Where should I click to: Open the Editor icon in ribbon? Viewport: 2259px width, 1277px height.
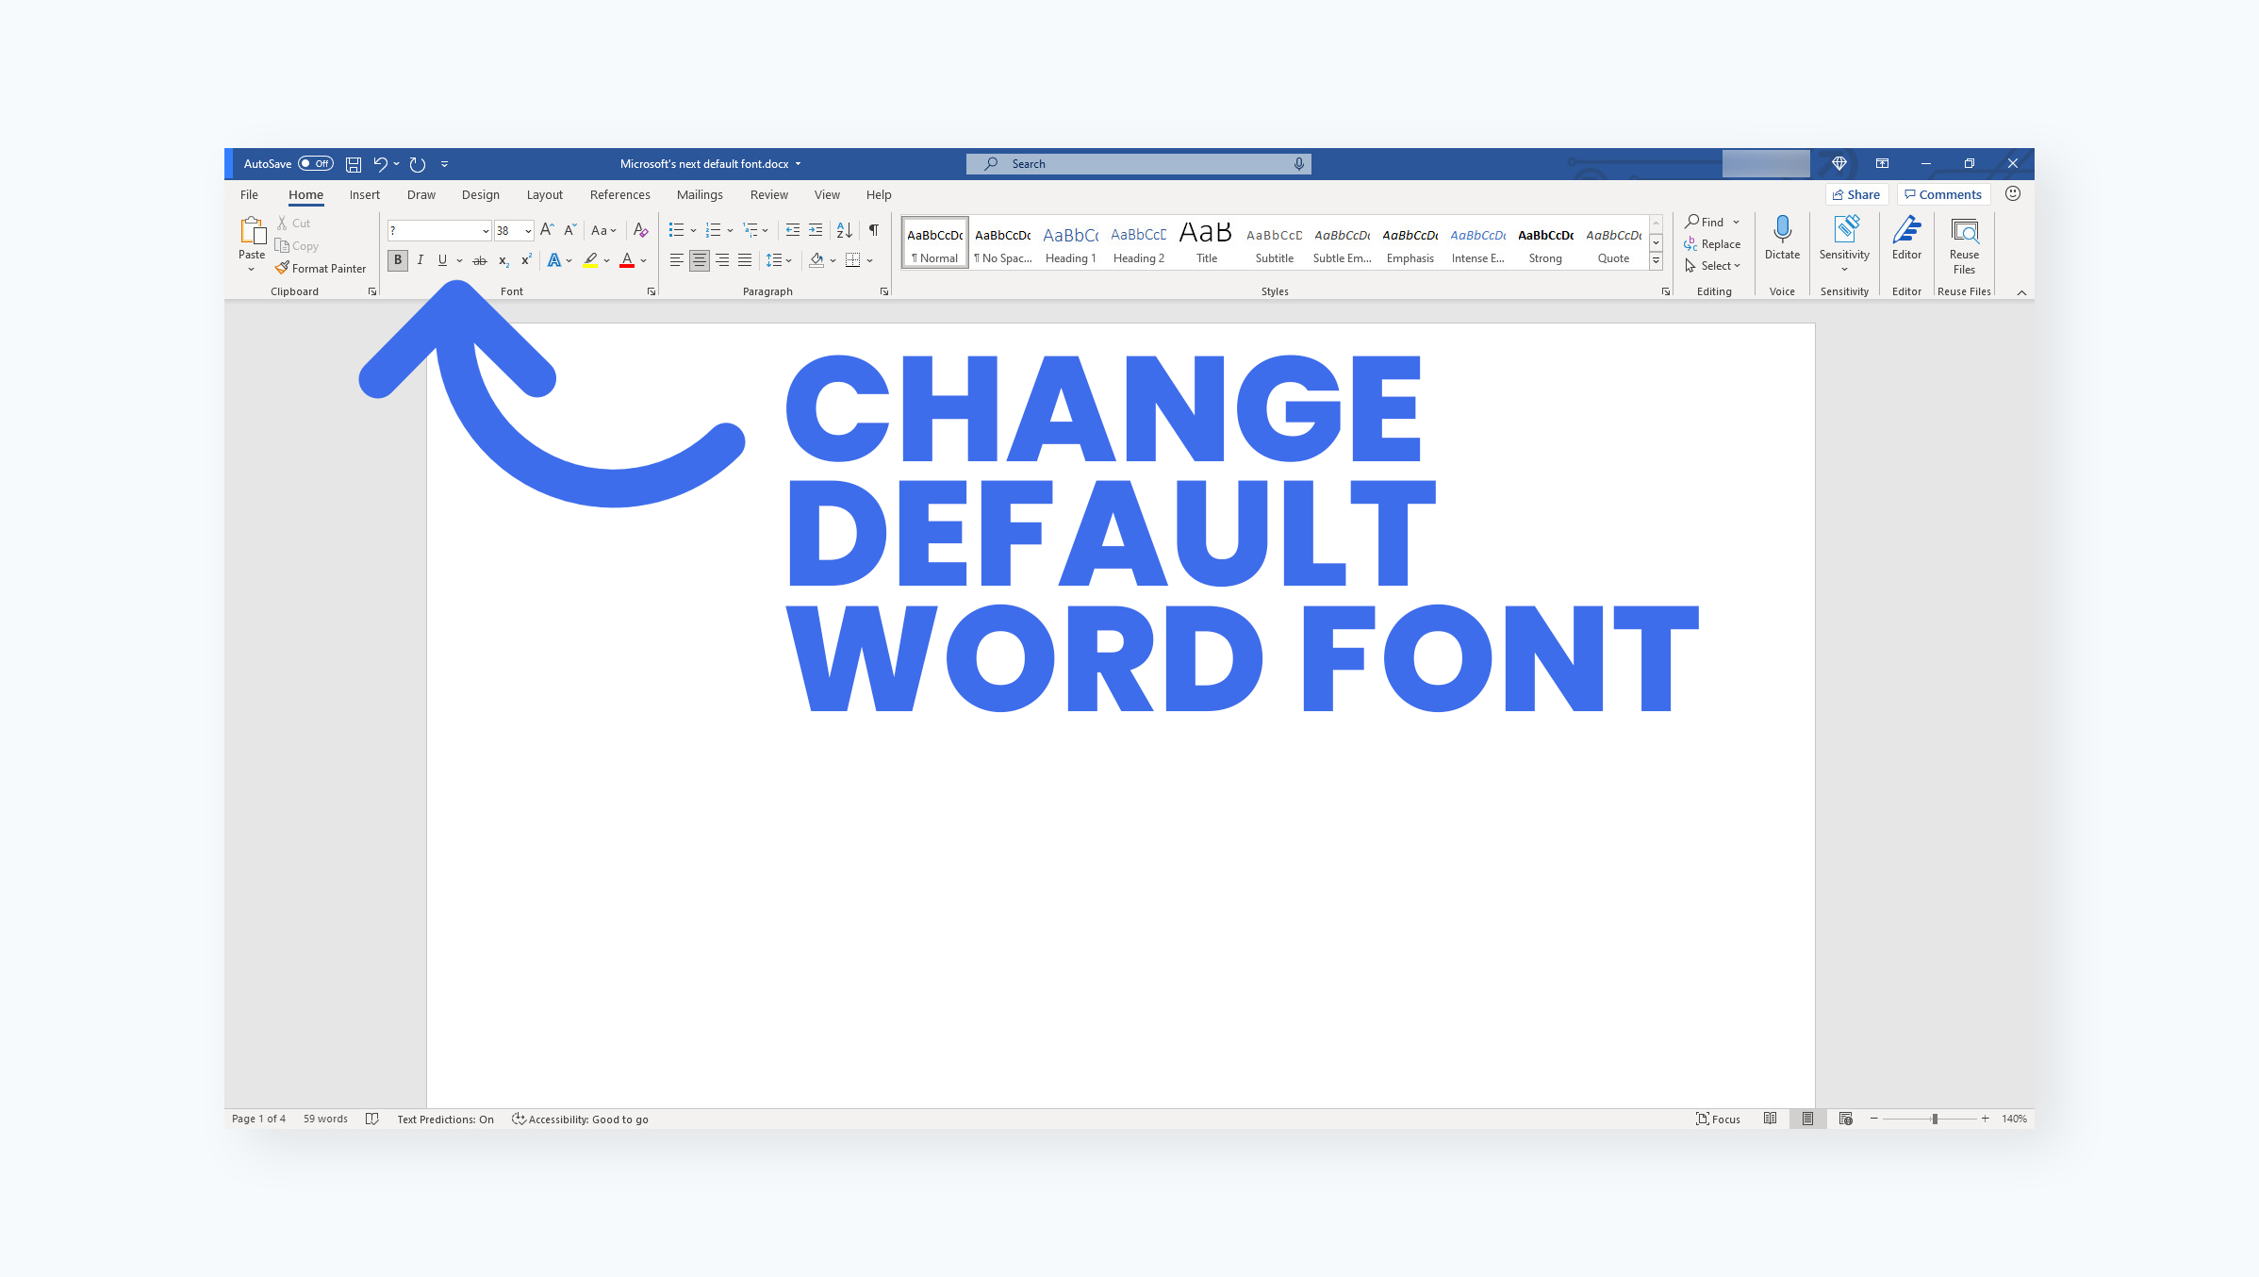(1906, 230)
